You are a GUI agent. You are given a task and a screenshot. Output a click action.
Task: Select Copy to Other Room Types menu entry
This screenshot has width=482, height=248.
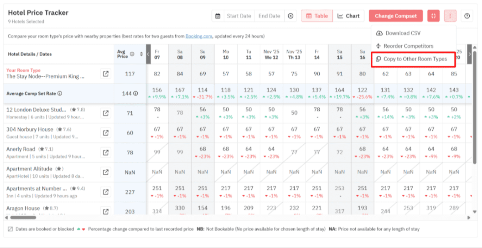(x=413, y=59)
